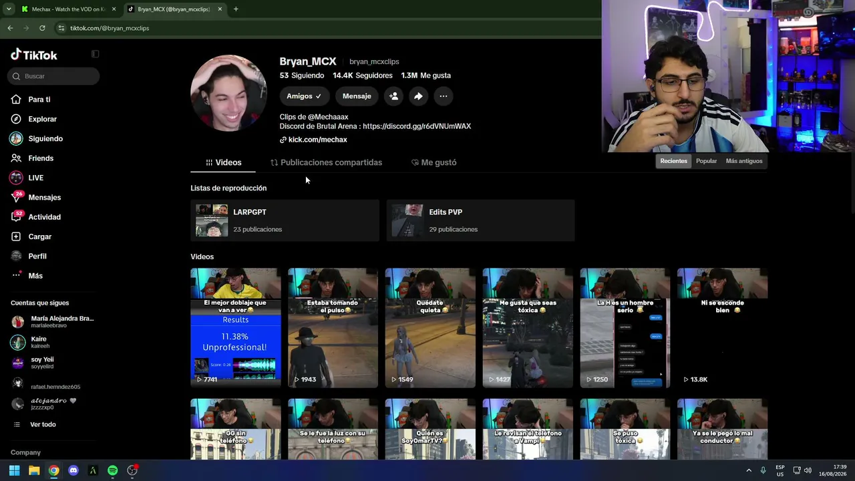
Task: Go back in browser history
Action: point(10,28)
